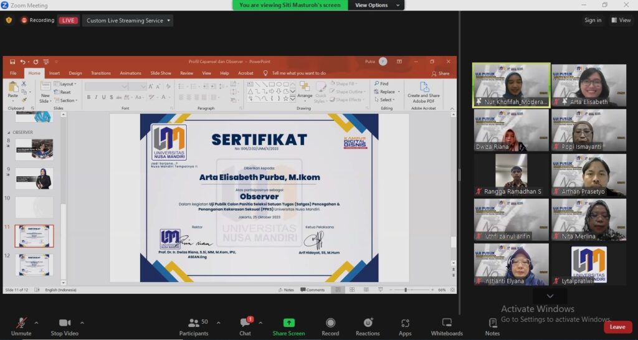
Task: Click the Reset slide button
Action: coord(63,92)
